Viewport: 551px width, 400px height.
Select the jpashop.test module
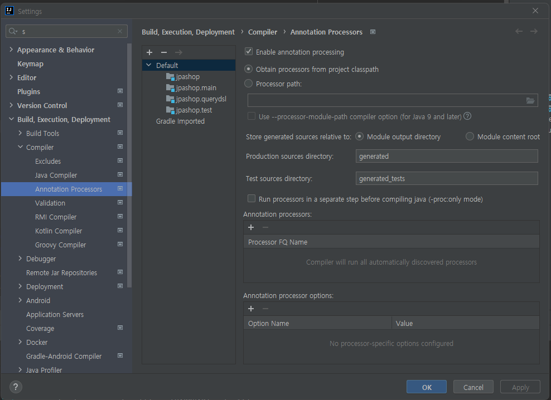pyautogui.click(x=194, y=110)
